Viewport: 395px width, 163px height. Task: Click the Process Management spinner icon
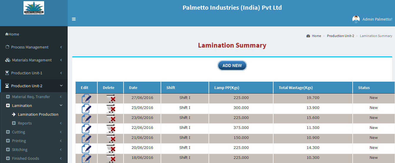coord(7,47)
